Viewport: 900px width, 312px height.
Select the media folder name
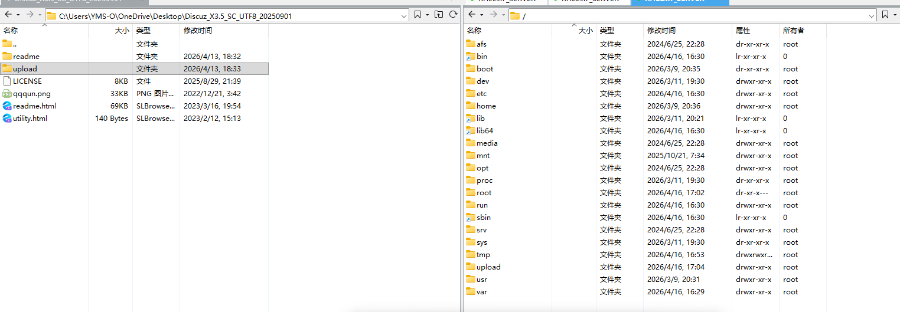tap(487, 143)
